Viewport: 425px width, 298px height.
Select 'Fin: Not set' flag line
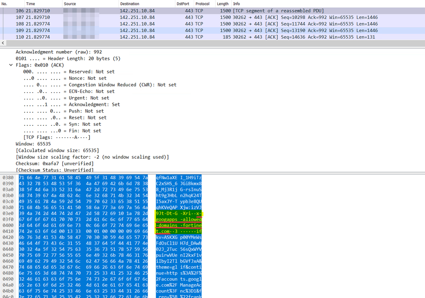click(62, 131)
